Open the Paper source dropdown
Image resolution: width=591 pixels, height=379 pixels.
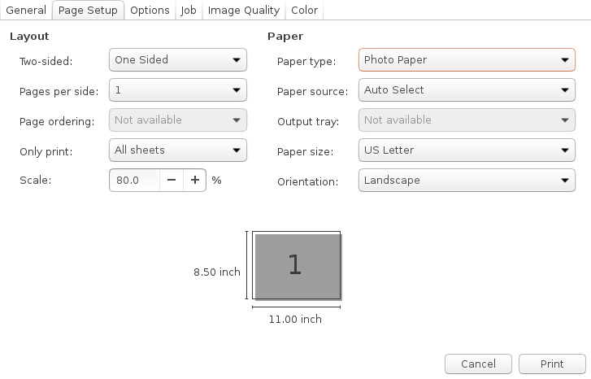point(466,89)
